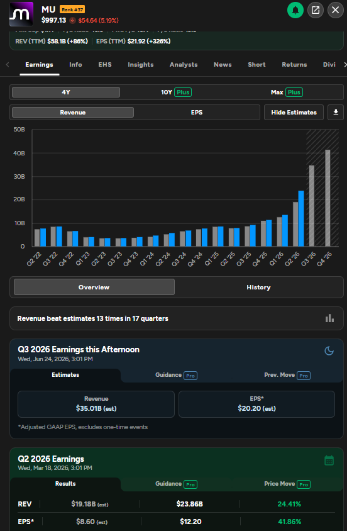Click the Q2 '26 actual revenue bar
The image size is (347, 531).
click(300, 218)
